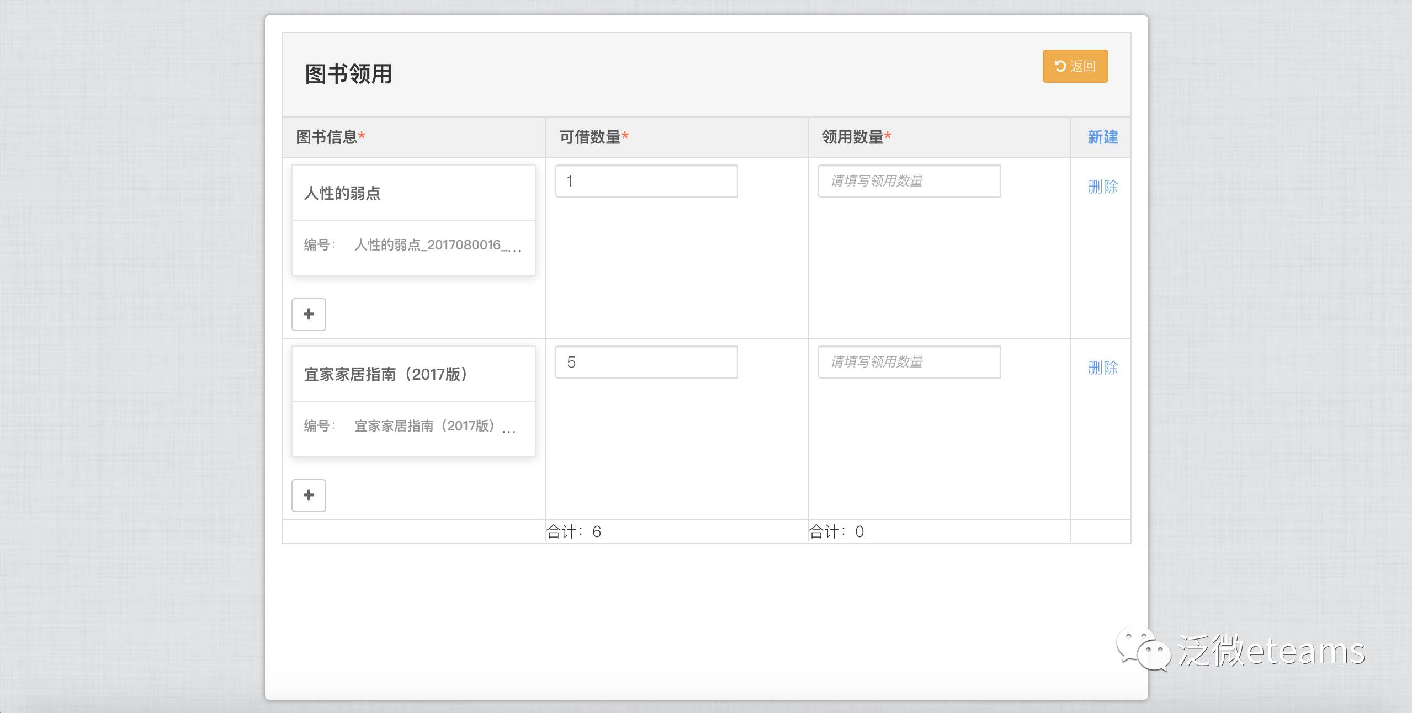Click the 可借数量 field showing 5
Viewport: 1412px width, 713px height.
646,362
